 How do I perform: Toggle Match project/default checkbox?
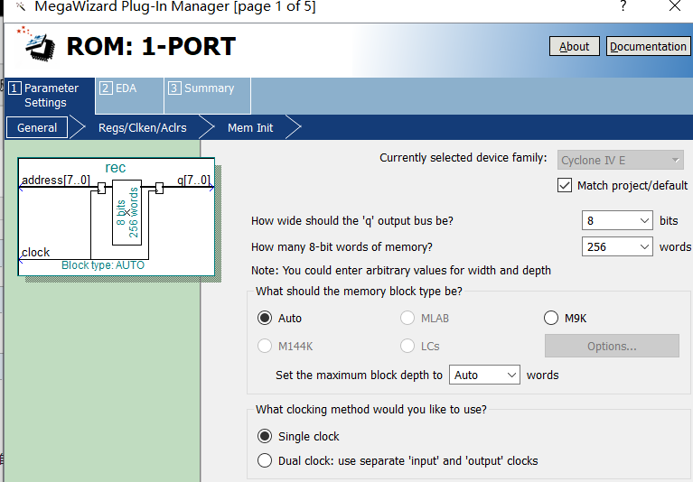tap(565, 185)
